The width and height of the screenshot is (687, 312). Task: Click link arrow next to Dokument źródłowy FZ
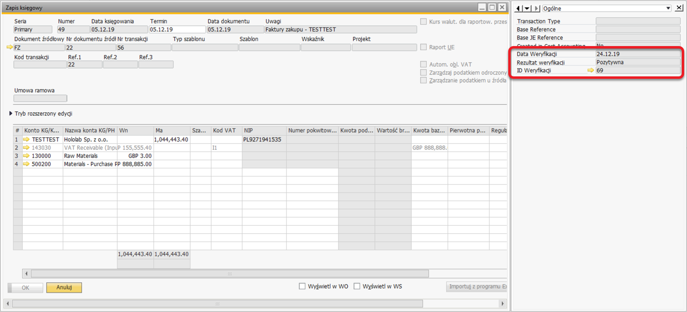tap(10, 47)
